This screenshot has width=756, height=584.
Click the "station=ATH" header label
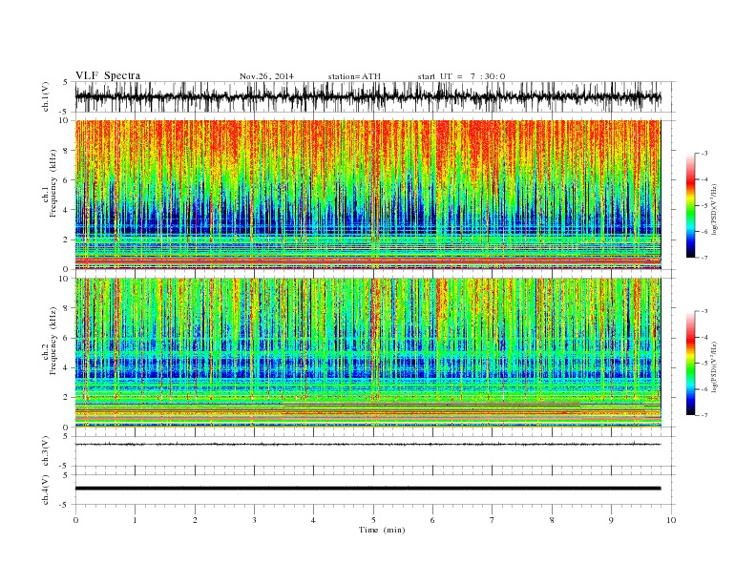pos(354,76)
